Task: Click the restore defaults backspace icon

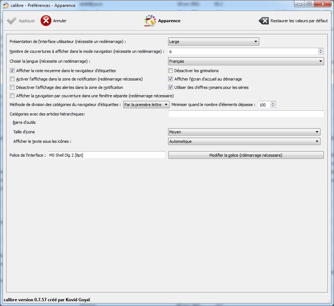Action: click(264, 21)
